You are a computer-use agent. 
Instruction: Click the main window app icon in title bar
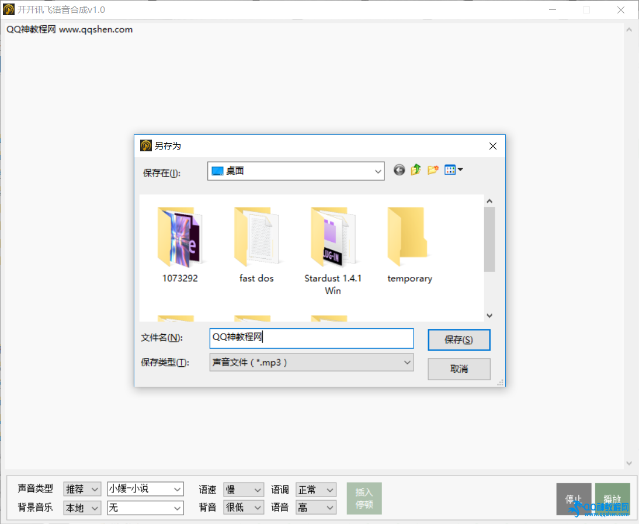(9, 9)
